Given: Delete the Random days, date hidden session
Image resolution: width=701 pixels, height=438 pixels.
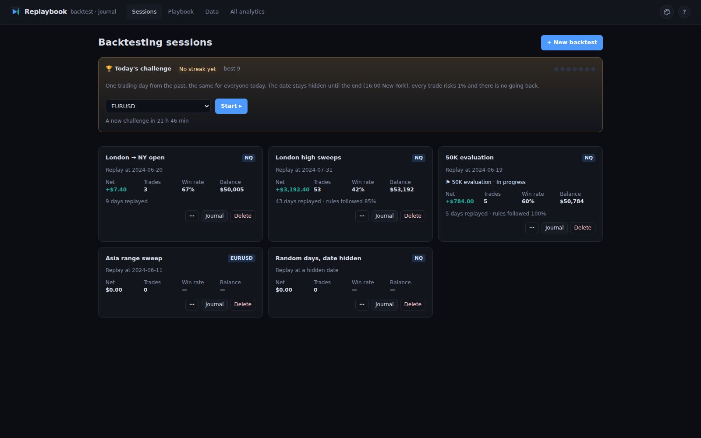Looking at the screenshot, I should point(413,304).
